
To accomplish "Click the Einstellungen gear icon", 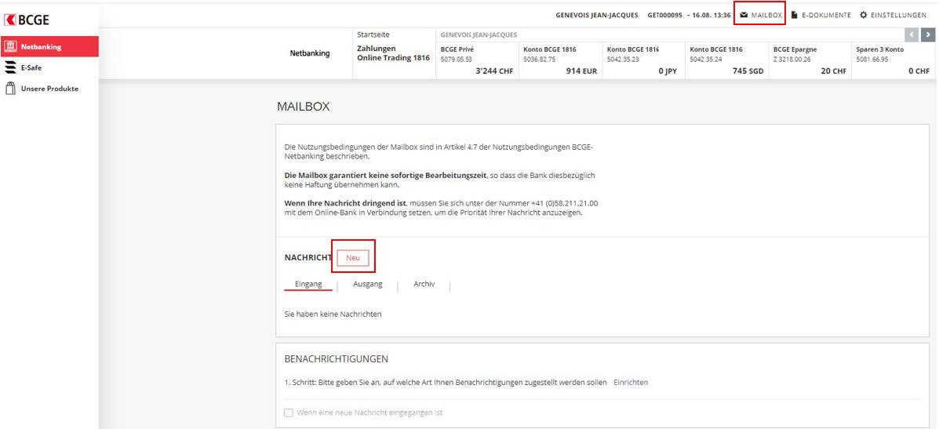I will coord(864,15).
